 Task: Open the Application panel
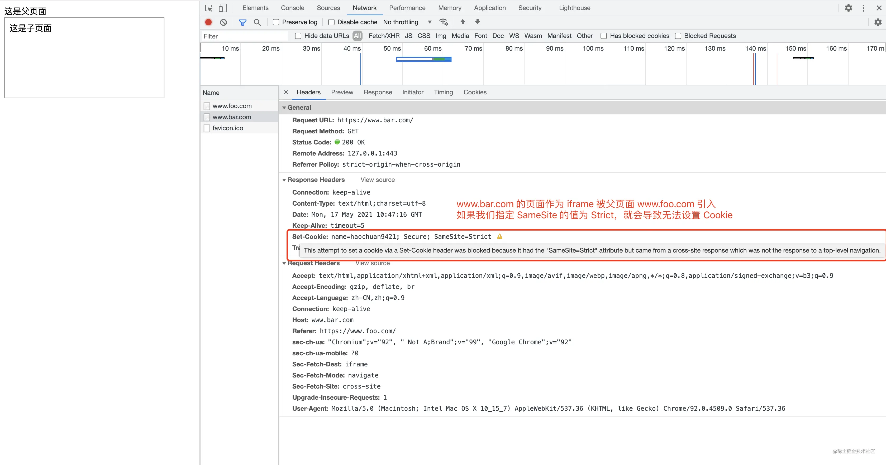click(490, 8)
